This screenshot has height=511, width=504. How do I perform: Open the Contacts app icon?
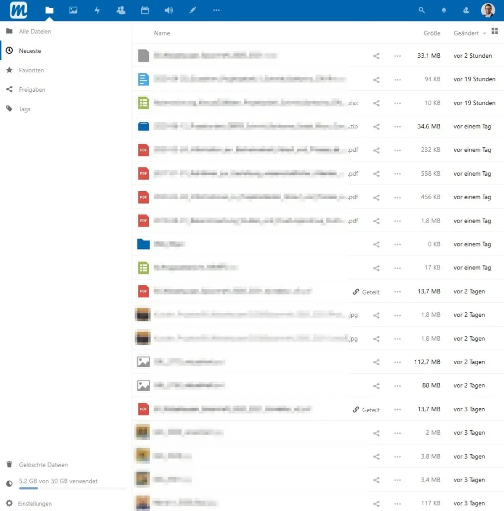point(121,10)
